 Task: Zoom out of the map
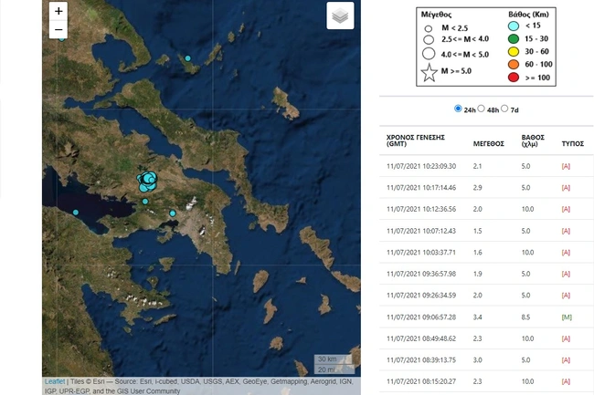coord(59,31)
